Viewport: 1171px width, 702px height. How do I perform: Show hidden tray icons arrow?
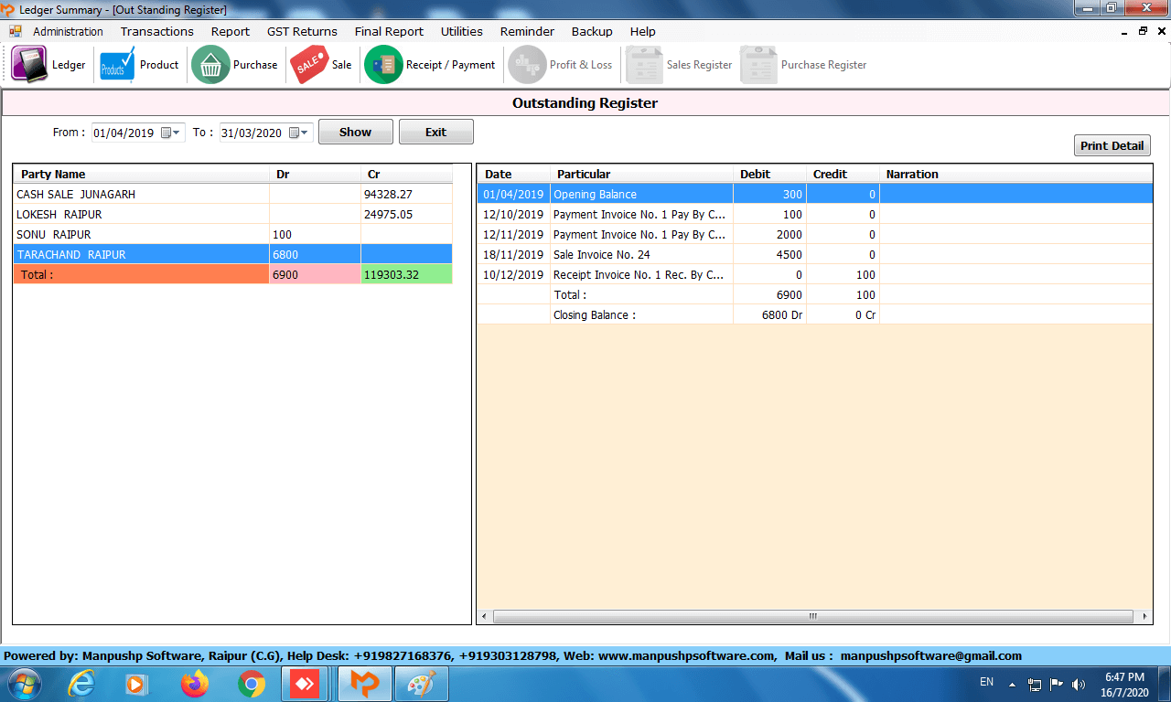point(1013,684)
